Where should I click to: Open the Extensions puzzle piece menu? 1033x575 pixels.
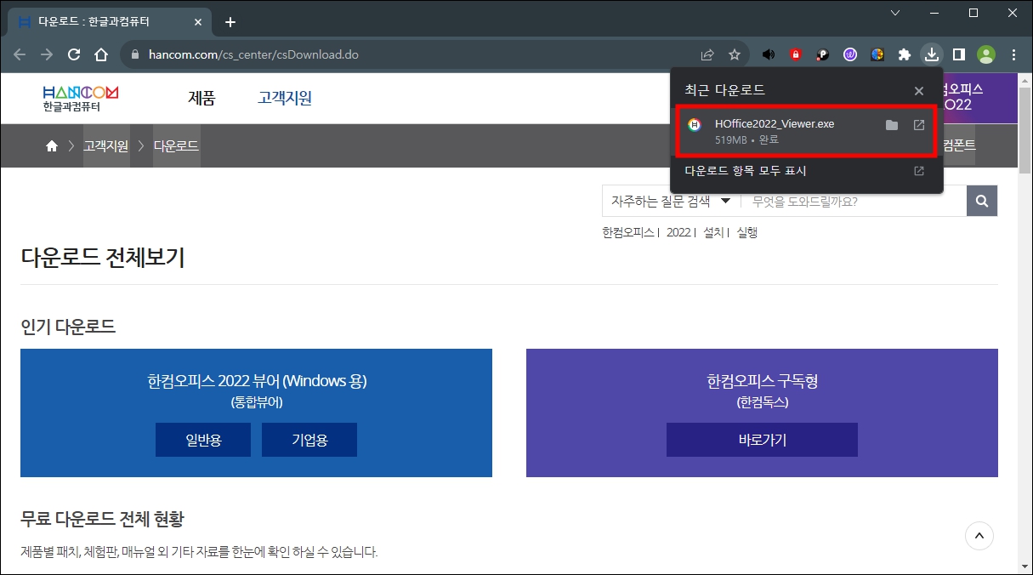[x=905, y=54]
